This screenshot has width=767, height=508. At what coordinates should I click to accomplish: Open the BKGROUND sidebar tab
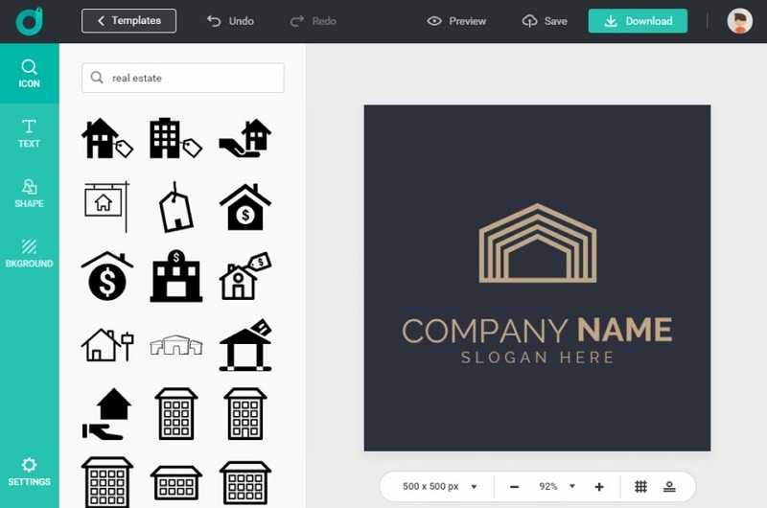(30, 253)
